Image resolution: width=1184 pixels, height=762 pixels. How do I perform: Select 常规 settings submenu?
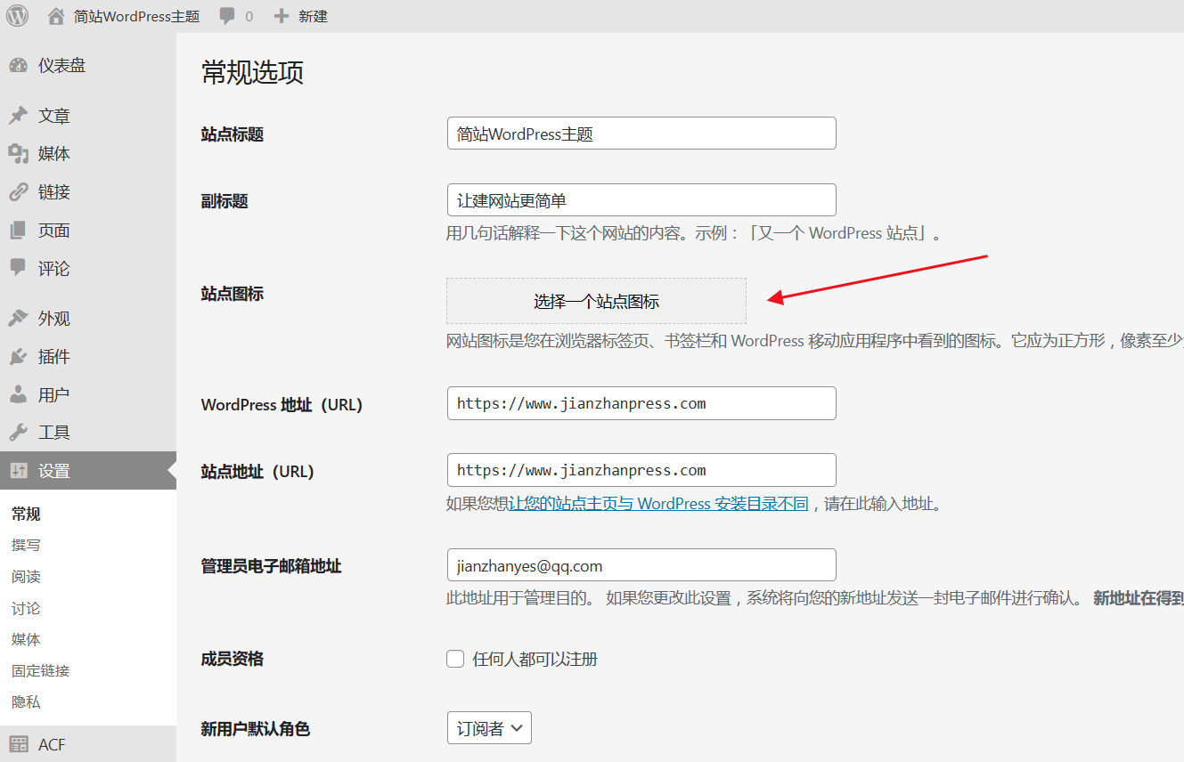(26, 514)
